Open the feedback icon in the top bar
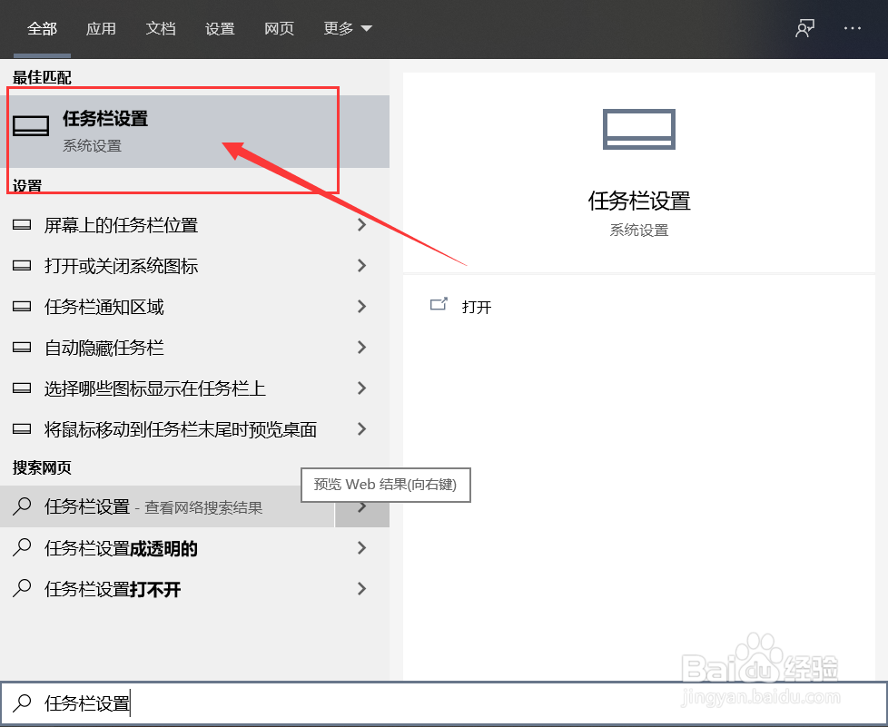The height and width of the screenshot is (727, 888). pyautogui.click(x=804, y=28)
